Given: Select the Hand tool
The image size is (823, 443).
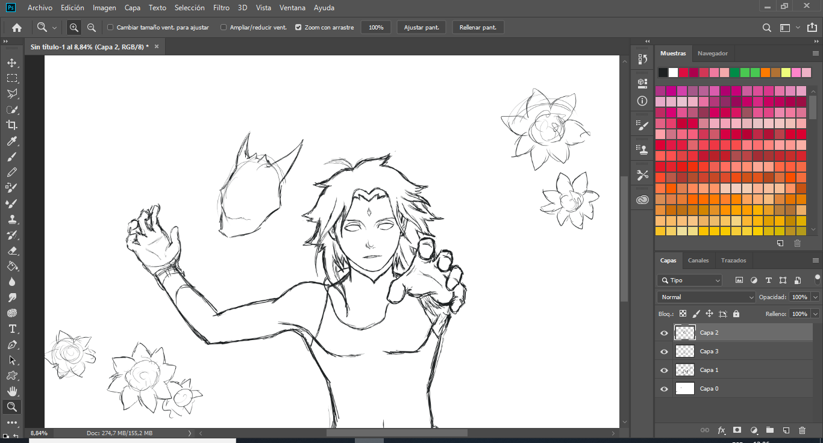Looking at the screenshot, I should [12, 391].
